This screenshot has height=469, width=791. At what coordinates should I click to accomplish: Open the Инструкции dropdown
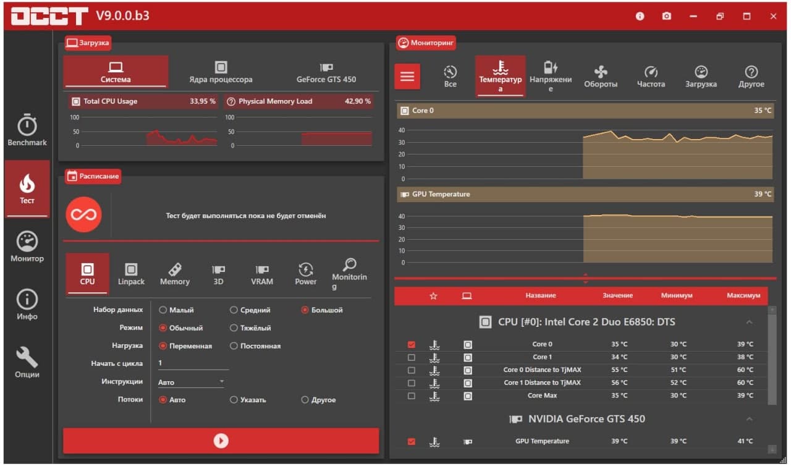tap(192, 382)
